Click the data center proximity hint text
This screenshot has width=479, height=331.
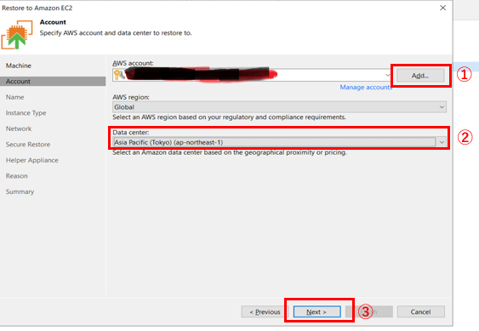[x=230, y=152]
